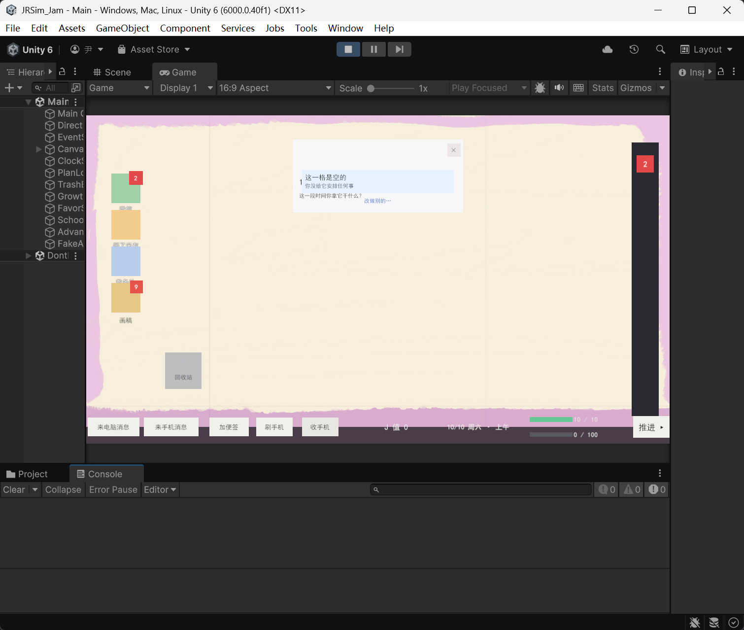744x630 pixels.
Task: Collapse the Main scene in the Hierarchy
Action: pos(28,102)
